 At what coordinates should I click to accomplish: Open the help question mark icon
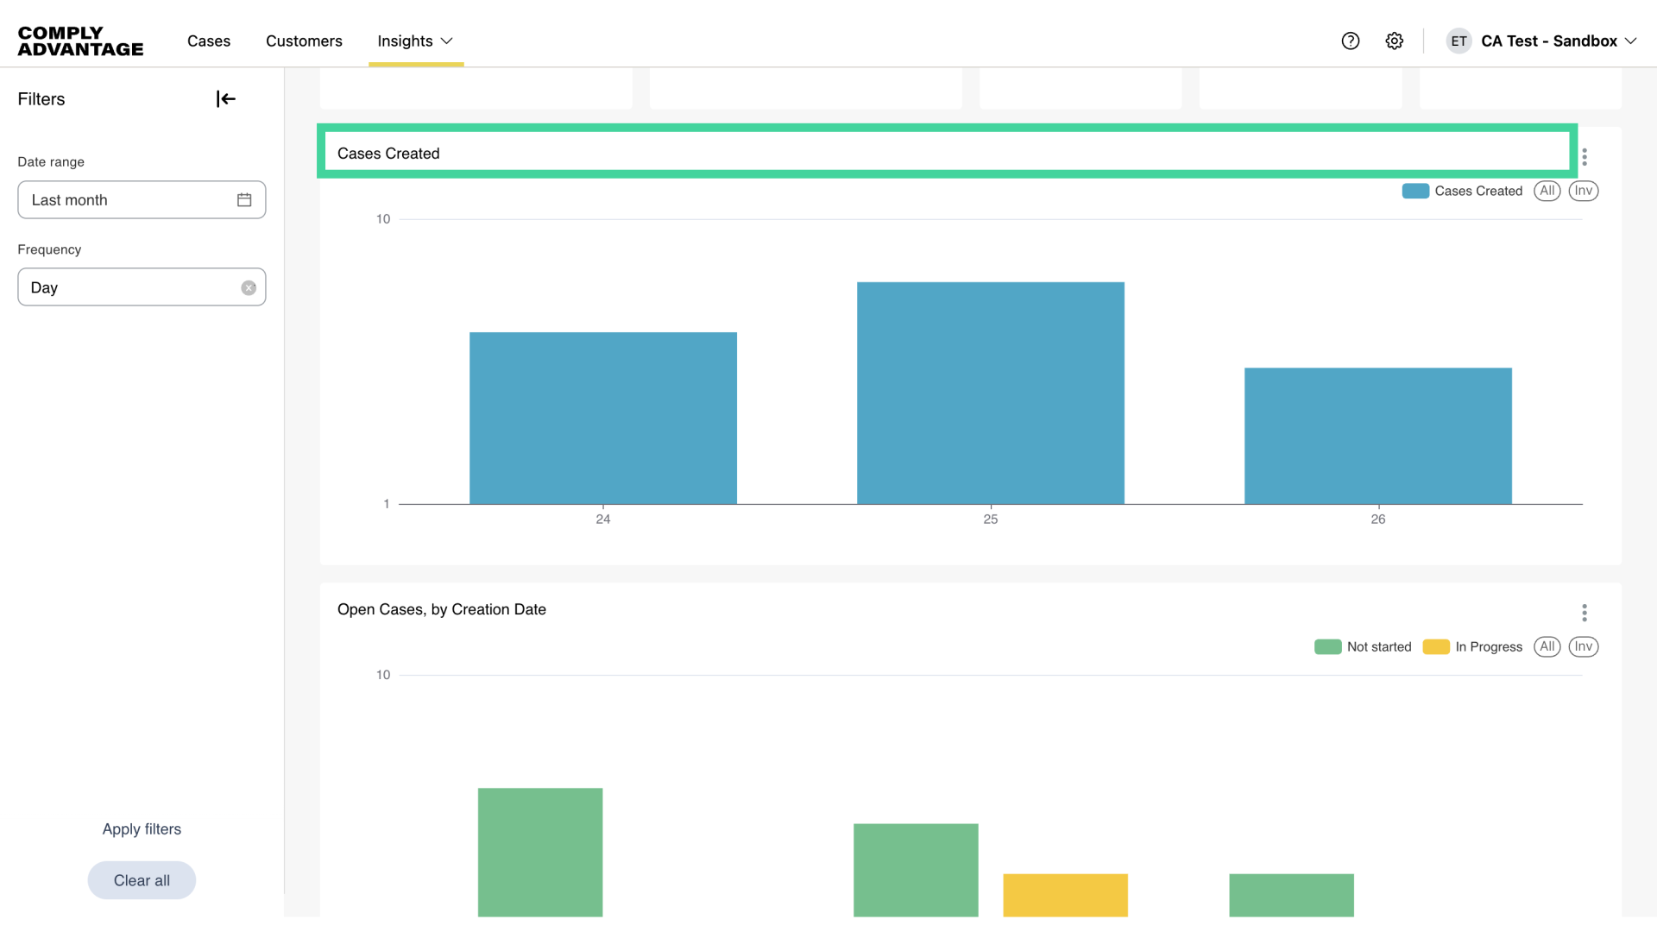[x=1351, y=41]
